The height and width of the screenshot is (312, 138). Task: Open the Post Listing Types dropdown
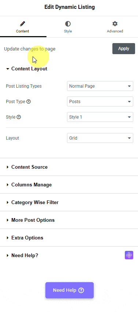(100, 86)
